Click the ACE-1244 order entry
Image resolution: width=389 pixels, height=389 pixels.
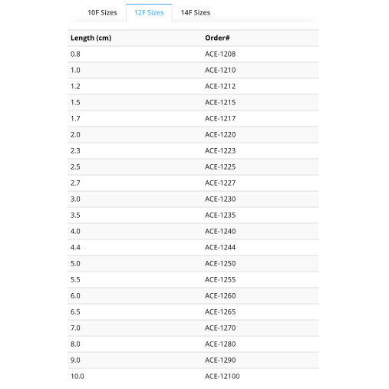[220, 247]
